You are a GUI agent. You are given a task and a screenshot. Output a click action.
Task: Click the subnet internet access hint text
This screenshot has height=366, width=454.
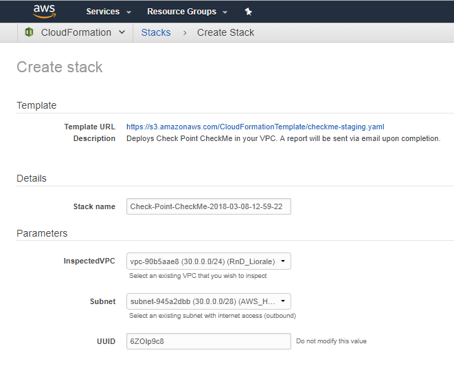click(212, 316)
